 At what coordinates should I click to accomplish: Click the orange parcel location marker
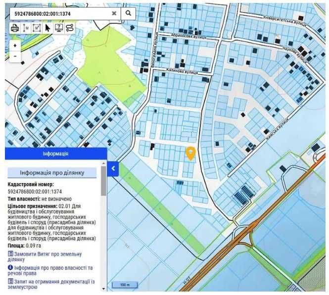(x=190, y=153)
